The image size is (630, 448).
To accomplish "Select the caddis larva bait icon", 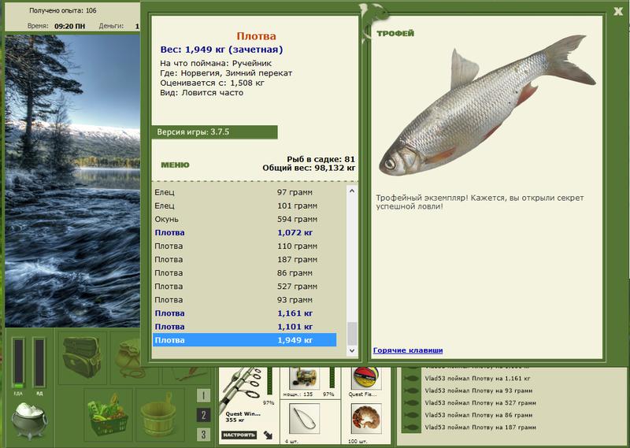I will pos(365,419).
